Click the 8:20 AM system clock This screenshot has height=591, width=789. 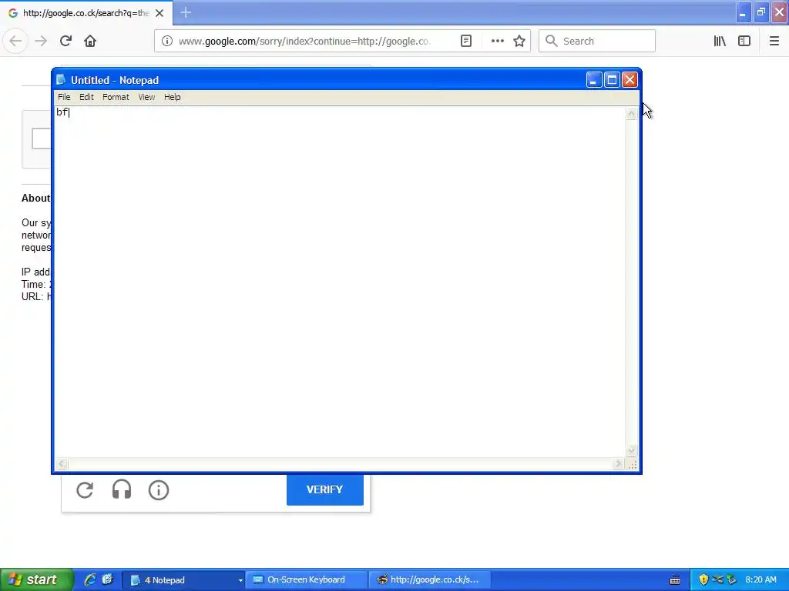coord(760,580)
